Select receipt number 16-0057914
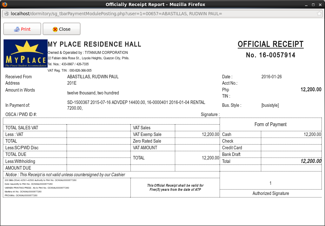The width and height of the screenshot is (325, 226). (x=270, y=55)
